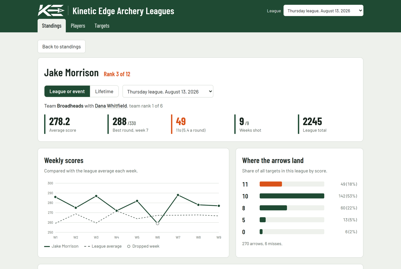Click the W5 label on the chart axis
The width and height of the screenshot is (401, 269).
click(x=137, y=237)
